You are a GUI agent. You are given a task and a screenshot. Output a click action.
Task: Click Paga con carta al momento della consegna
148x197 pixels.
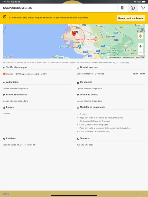pyautogui.click(x=105, y=128)
